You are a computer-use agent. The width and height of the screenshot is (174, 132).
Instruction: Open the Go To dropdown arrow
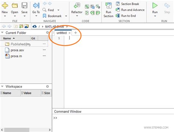pos(36,16)
